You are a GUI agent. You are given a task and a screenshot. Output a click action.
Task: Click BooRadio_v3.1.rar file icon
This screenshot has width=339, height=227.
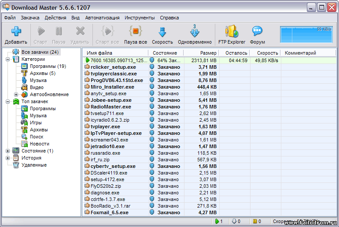pos(87,205)
